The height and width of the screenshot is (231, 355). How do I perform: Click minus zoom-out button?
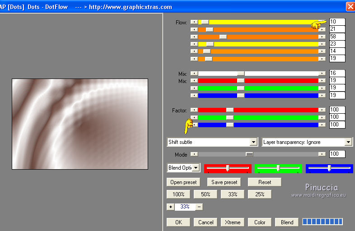coord(199,207)
